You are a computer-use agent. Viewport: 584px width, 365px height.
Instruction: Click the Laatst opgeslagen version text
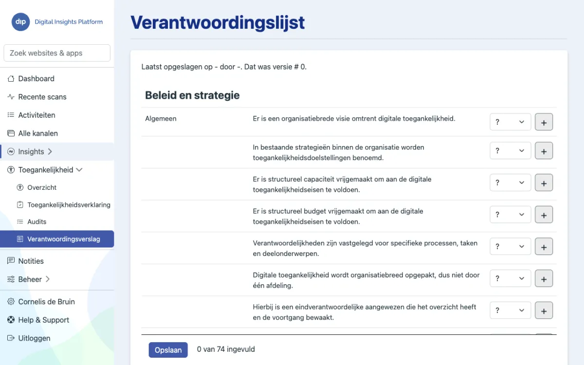pyautogui.click(x=224, y=67)
